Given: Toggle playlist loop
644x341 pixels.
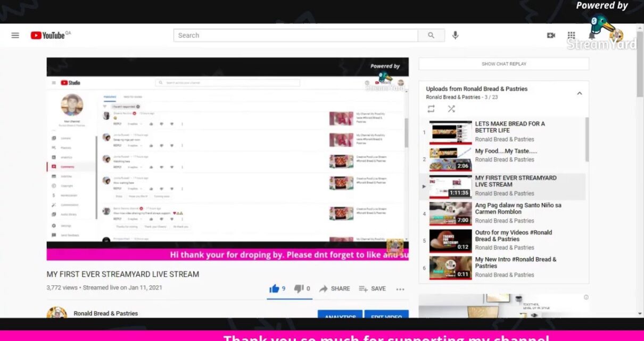Looking at the screenshot, I should [x=431, y=108].
